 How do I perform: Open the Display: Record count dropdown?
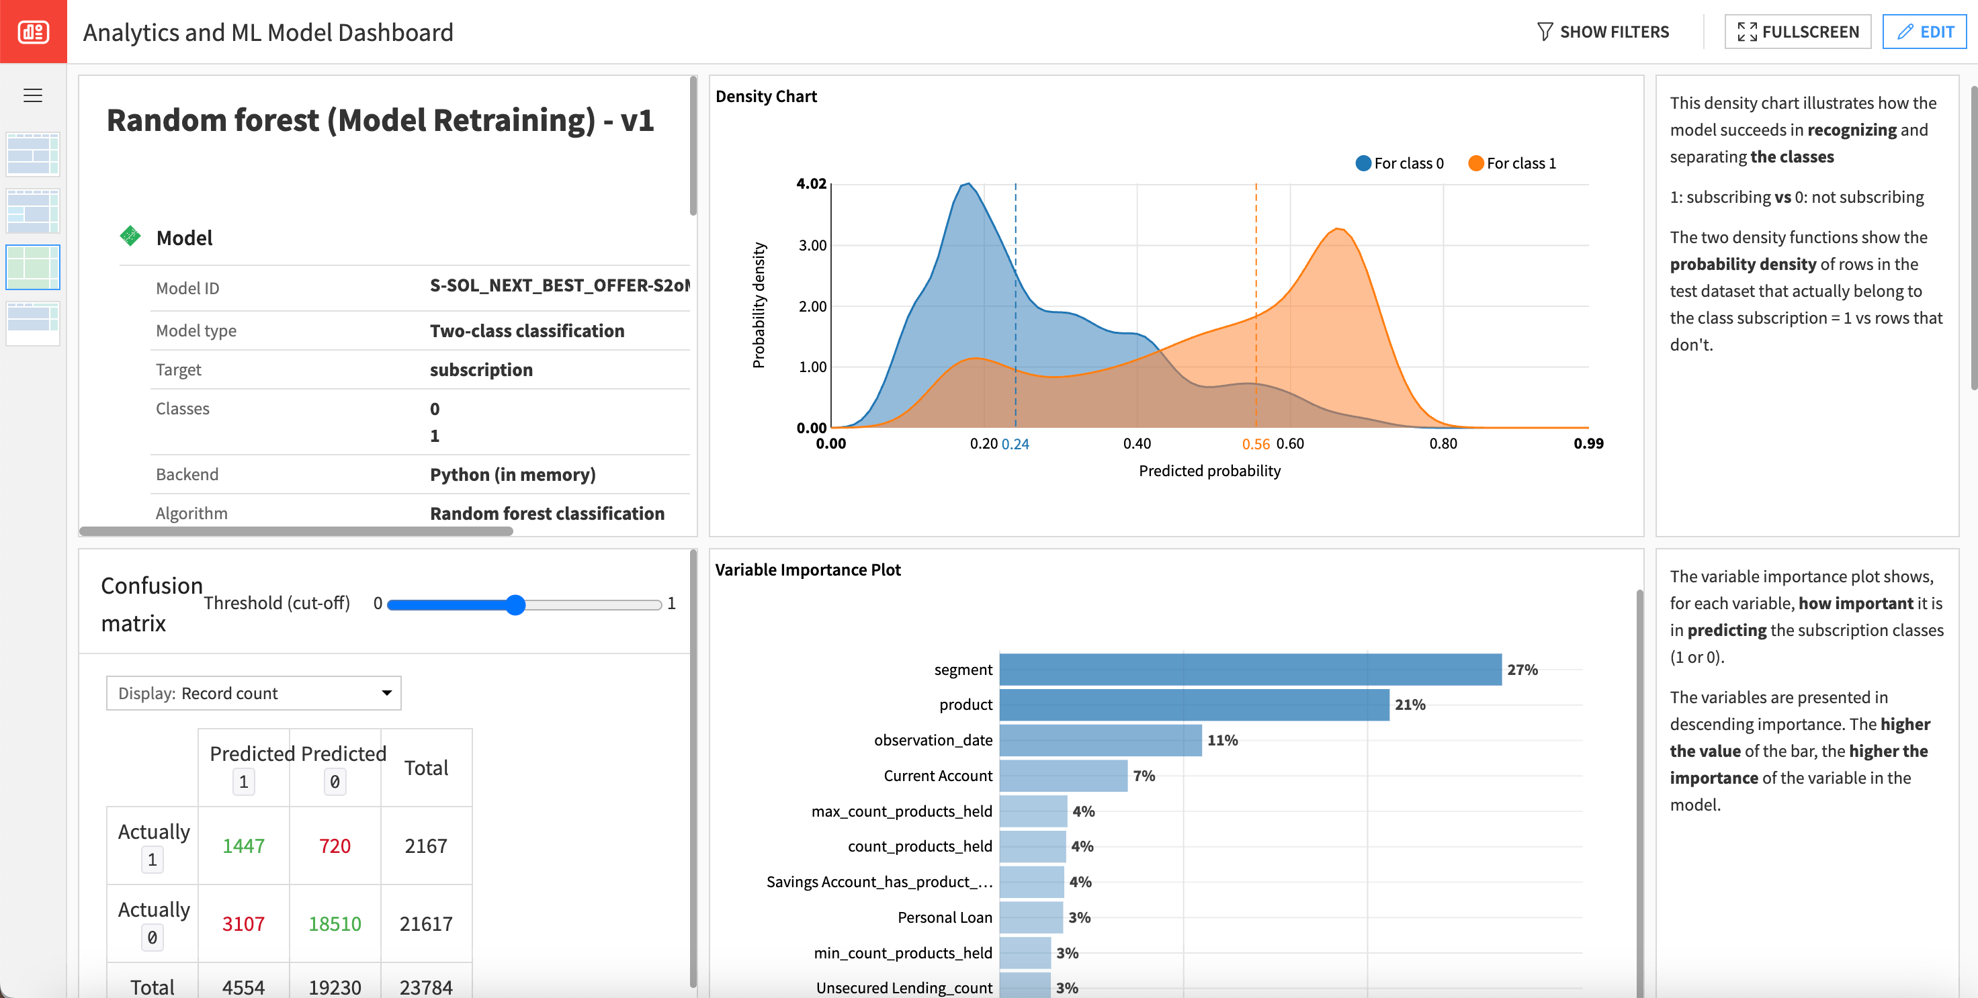tap(253, 692)
